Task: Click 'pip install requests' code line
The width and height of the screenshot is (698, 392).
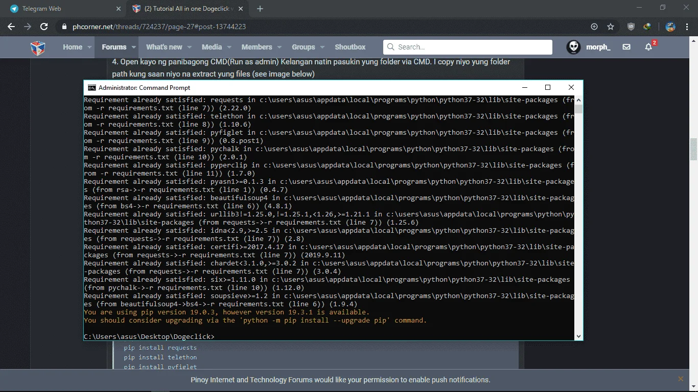Action: point(160,348)
